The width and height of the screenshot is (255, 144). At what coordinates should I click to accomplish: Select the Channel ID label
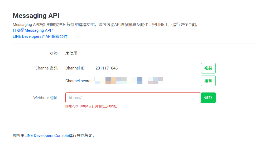click(75, 68)
